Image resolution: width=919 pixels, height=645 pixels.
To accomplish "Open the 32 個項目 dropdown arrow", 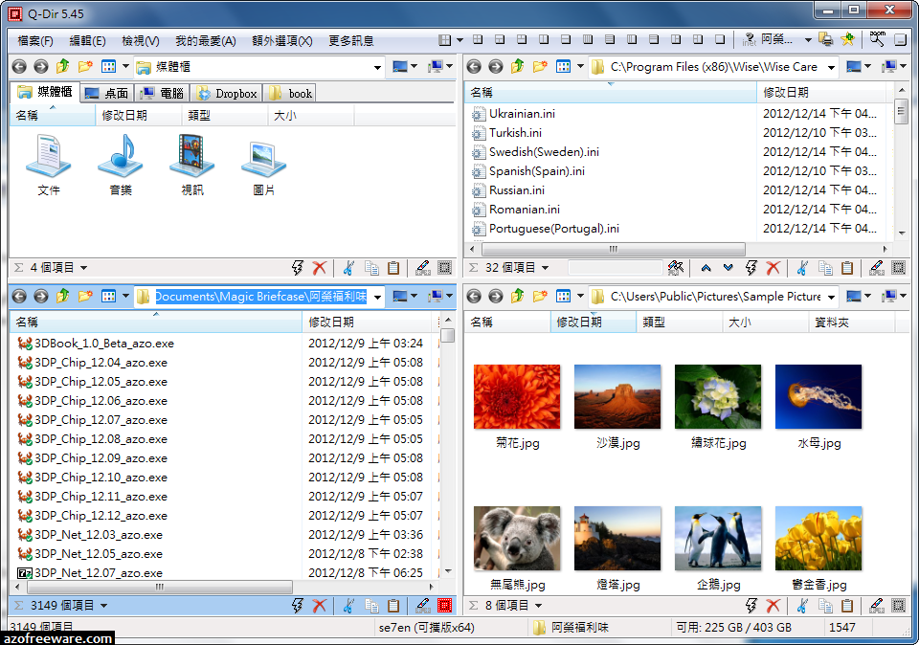I will [545, 268].
